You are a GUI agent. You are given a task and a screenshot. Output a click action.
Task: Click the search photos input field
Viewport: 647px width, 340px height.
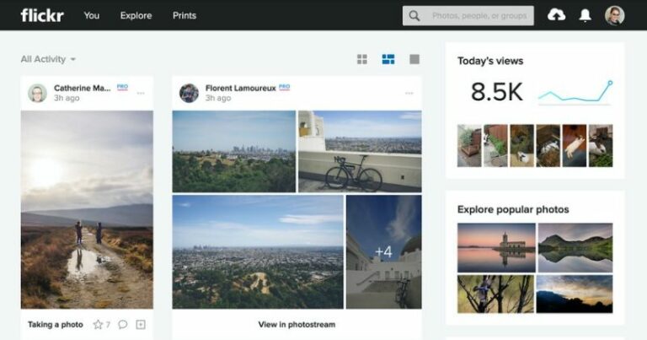tap(479, 15)
